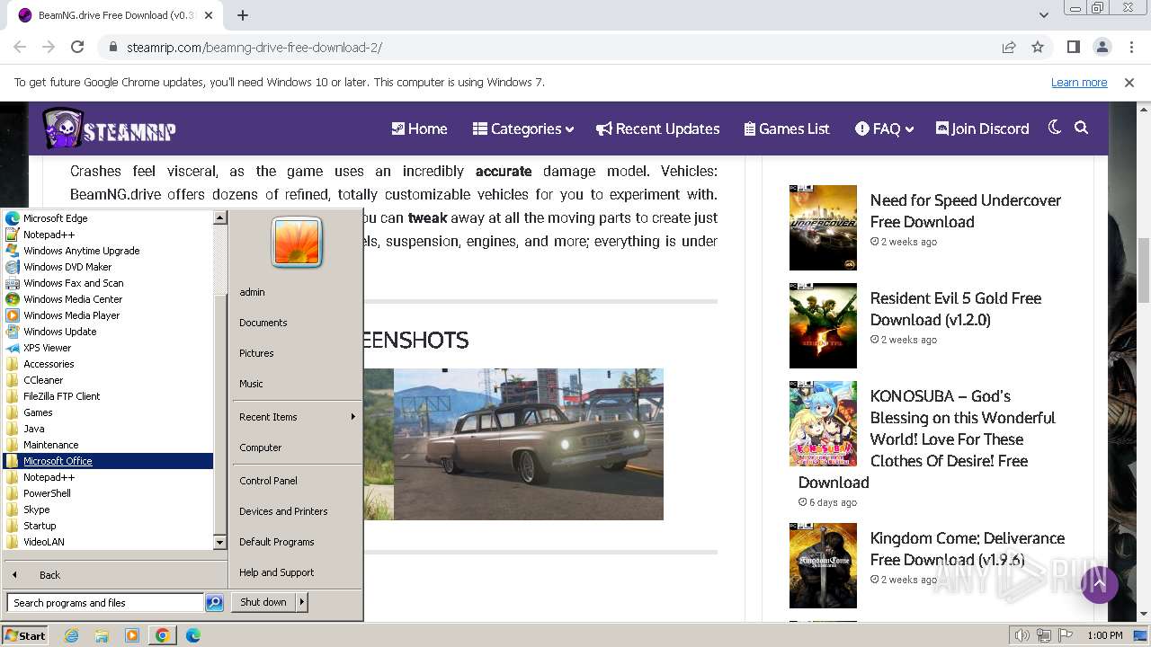
Task: Click the Windows Start button
Action: point(25,635)
